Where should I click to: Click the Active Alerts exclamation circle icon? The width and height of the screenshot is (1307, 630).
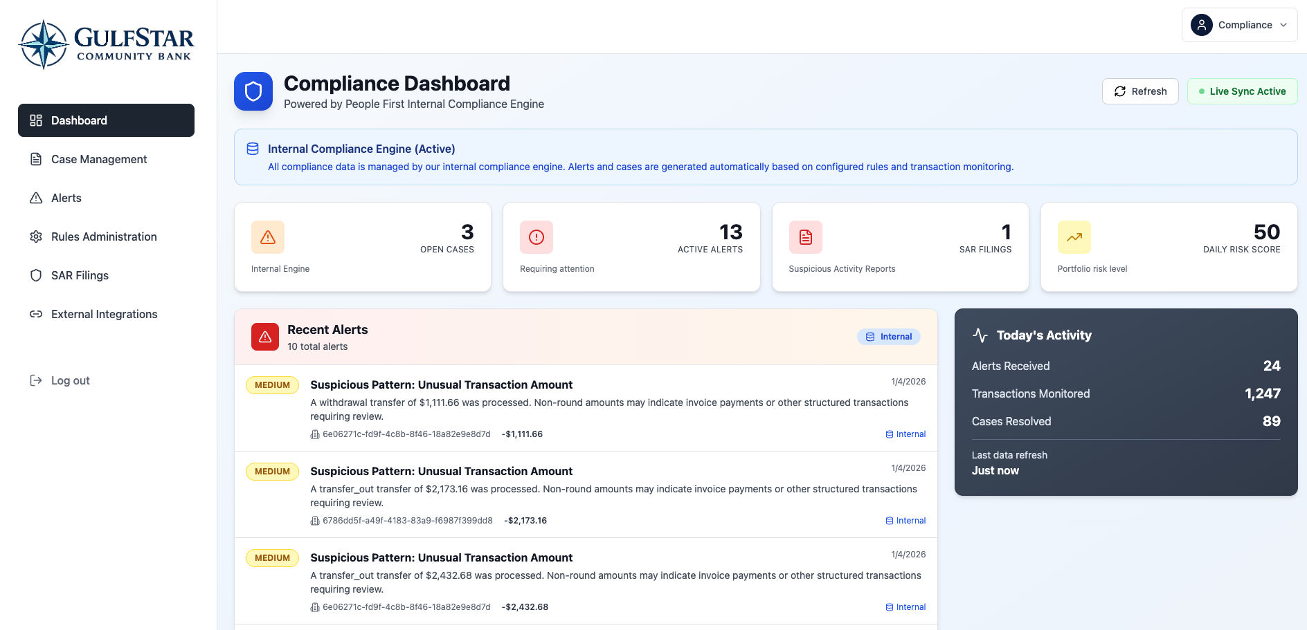point(537,237)
